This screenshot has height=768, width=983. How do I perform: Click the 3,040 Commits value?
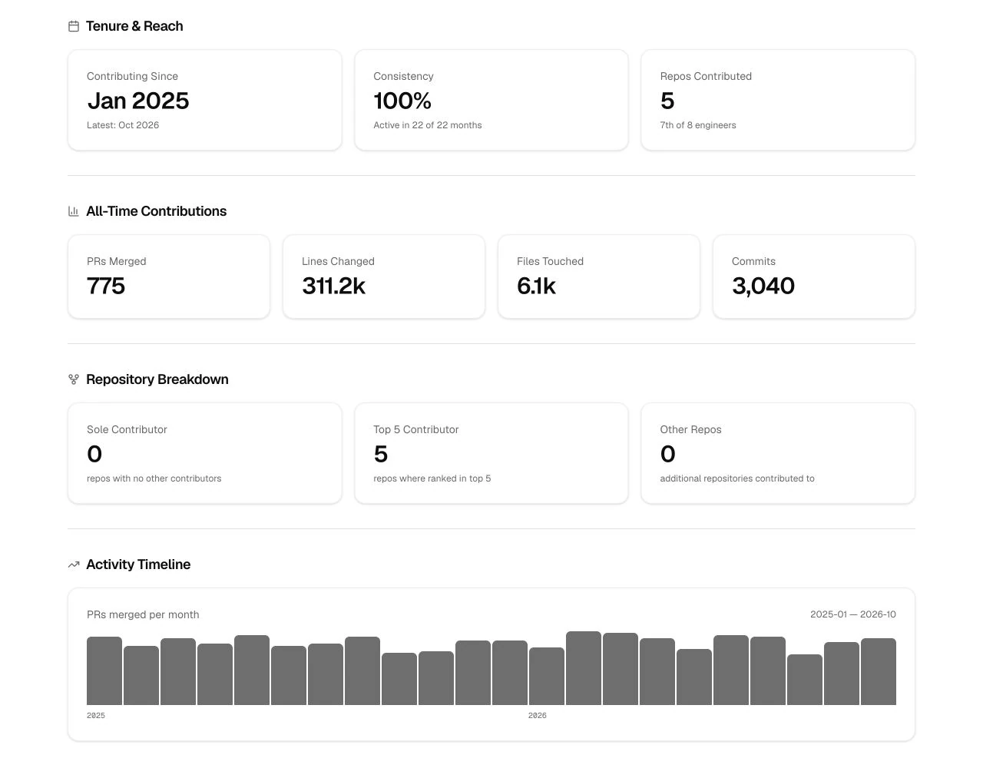[763, 286]
